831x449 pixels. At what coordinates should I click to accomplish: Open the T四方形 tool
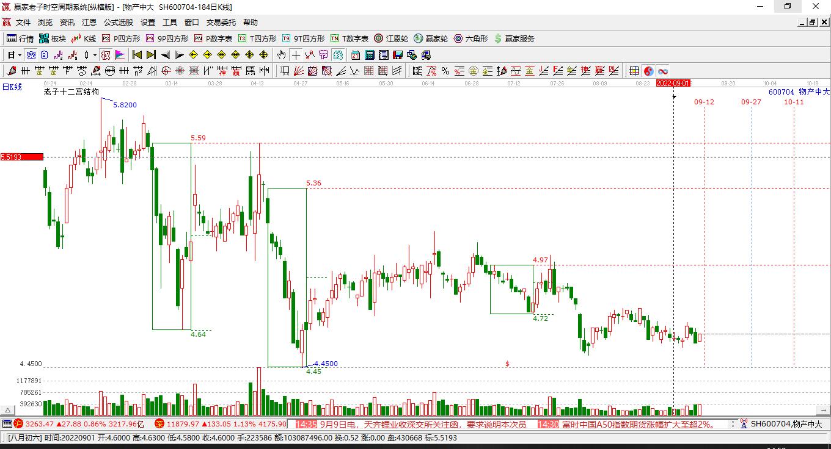(257, 38)
